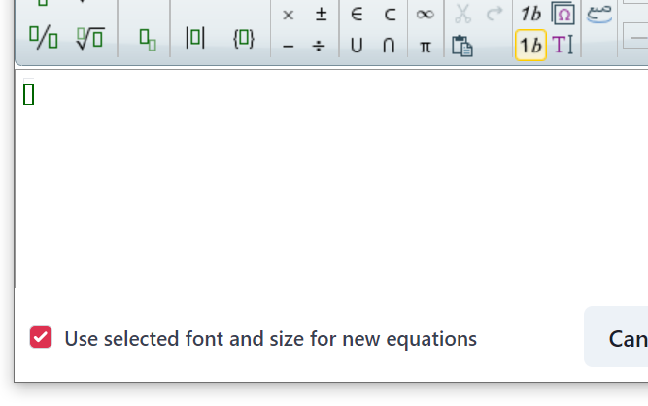Insert the union symbol

coord(357,46)
